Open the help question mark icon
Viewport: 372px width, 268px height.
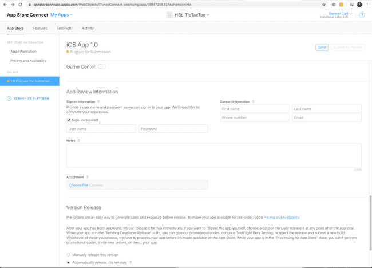tap(362, 15)
